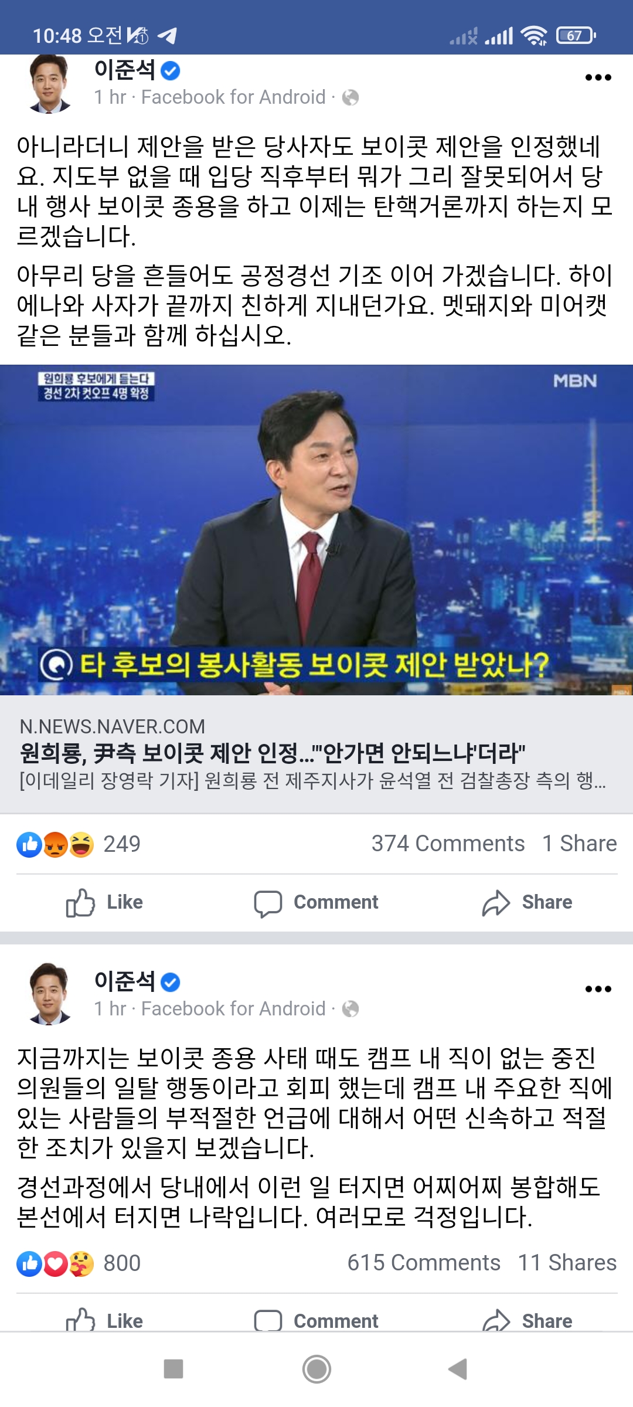View the 249 reactions on the first post
Image resolution: width=633 pixels, height=1407 pixels.
pos(79,844)
